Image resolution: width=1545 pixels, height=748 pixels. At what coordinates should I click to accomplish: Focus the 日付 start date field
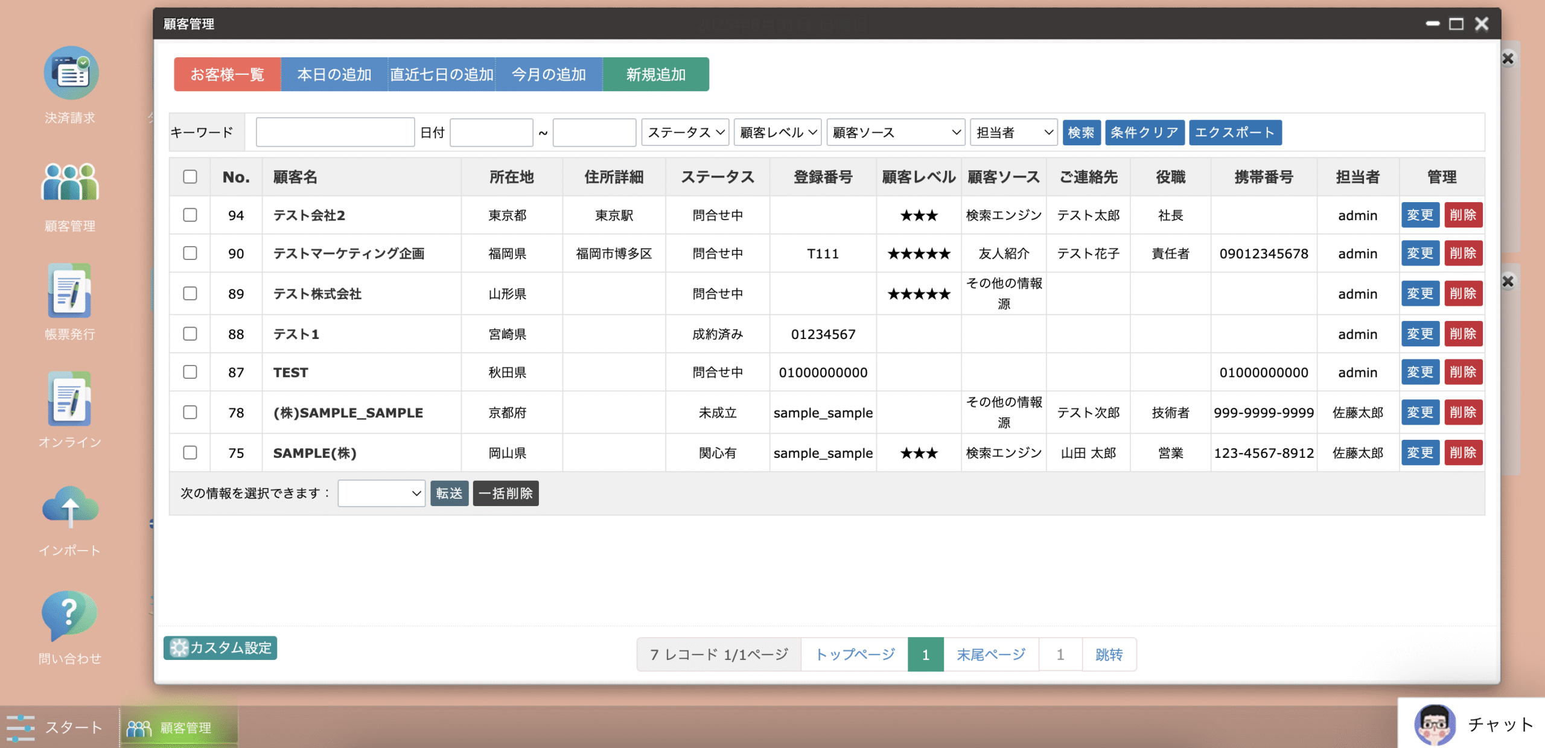click(x=491, y=132)
